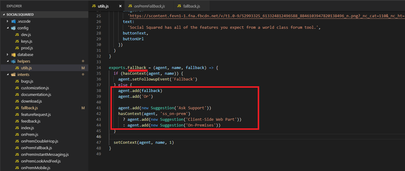Click line number 46 in the gutter
The image size is (405, 171).
point(99,137)
